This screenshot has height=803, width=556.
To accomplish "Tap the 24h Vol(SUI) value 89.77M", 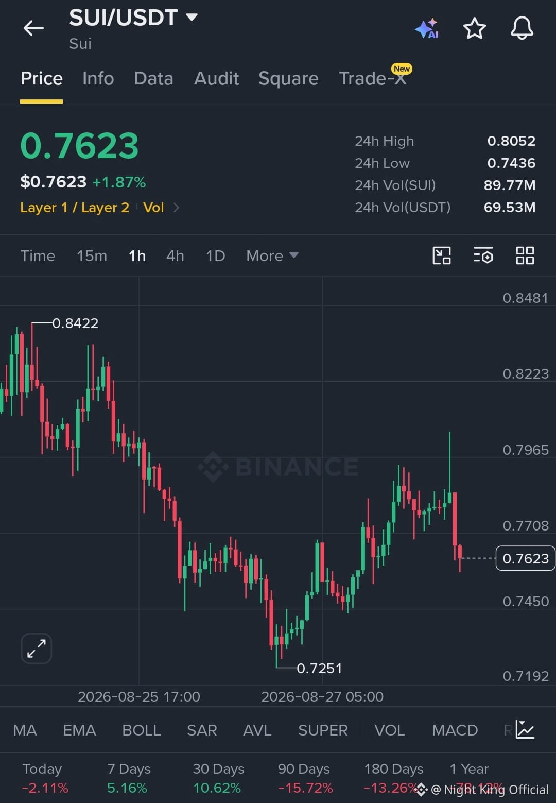I will (x=510, y=185).
